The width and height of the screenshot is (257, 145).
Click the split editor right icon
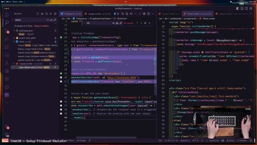(x=149, y=14)
